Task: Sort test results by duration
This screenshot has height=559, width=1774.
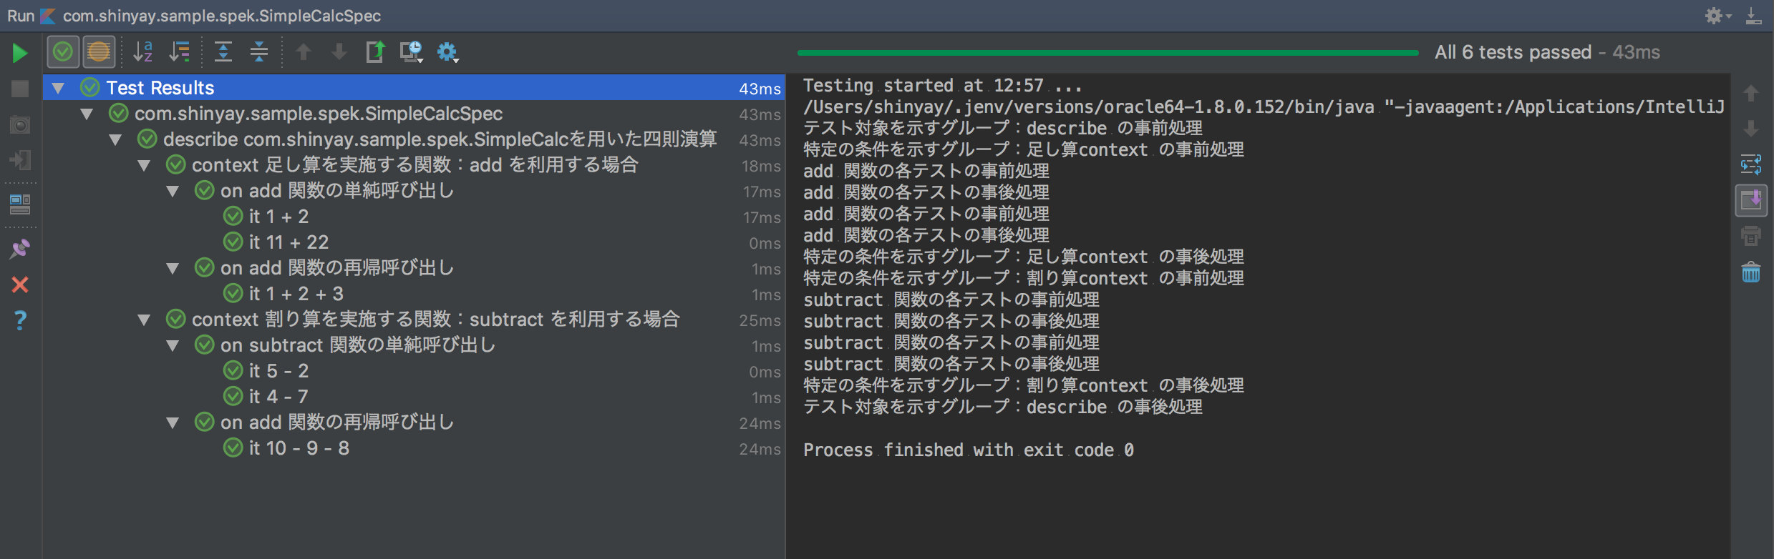Action: pos(180,51)
